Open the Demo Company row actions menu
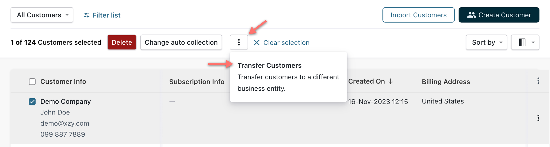The height and width of the screenshot is (147, 550). click(538, 118)
